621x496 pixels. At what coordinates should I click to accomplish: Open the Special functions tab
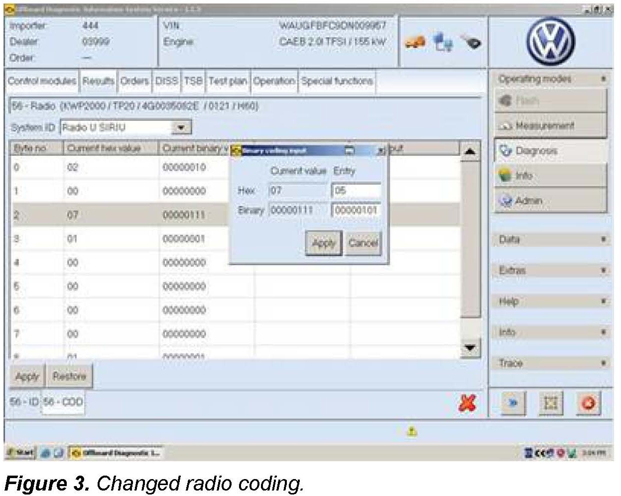337,81
